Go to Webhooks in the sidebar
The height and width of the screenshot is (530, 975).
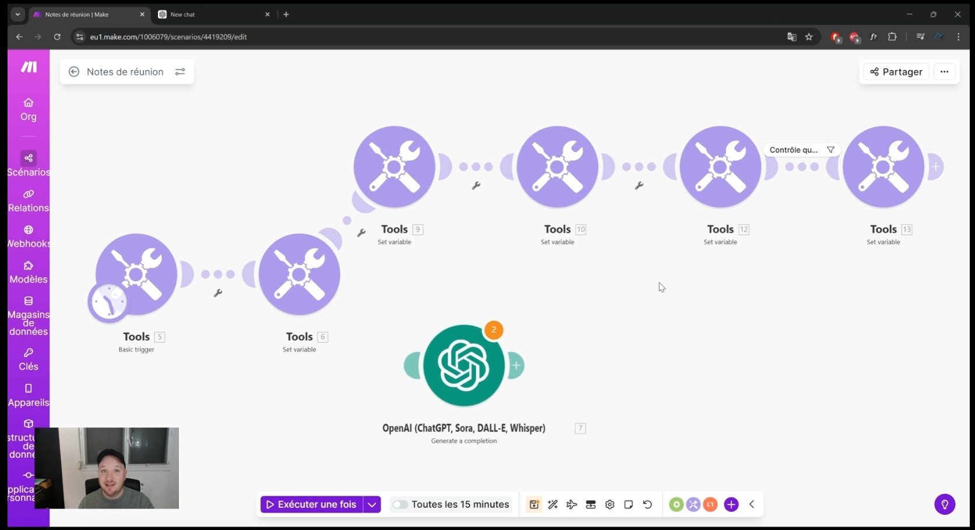click(x=28, y=236)
